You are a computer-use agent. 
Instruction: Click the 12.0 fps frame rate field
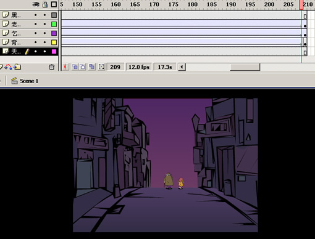click(139, 67)
